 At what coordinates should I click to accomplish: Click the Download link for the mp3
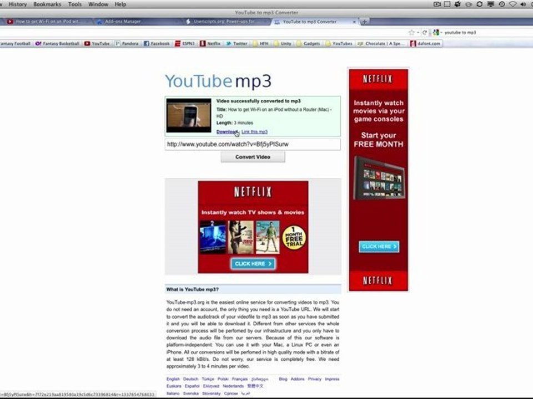coord(227,132)
